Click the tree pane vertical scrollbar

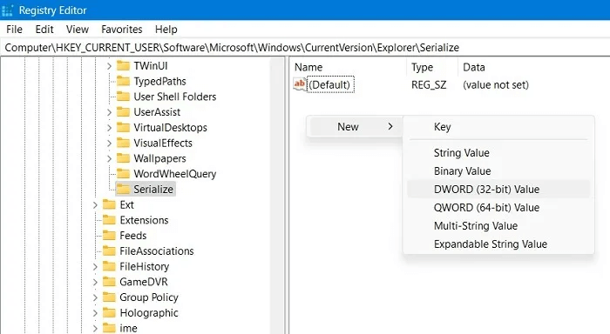click(x=277, y=196)
